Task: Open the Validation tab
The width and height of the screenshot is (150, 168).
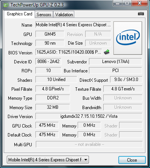Action: (64, 15)
